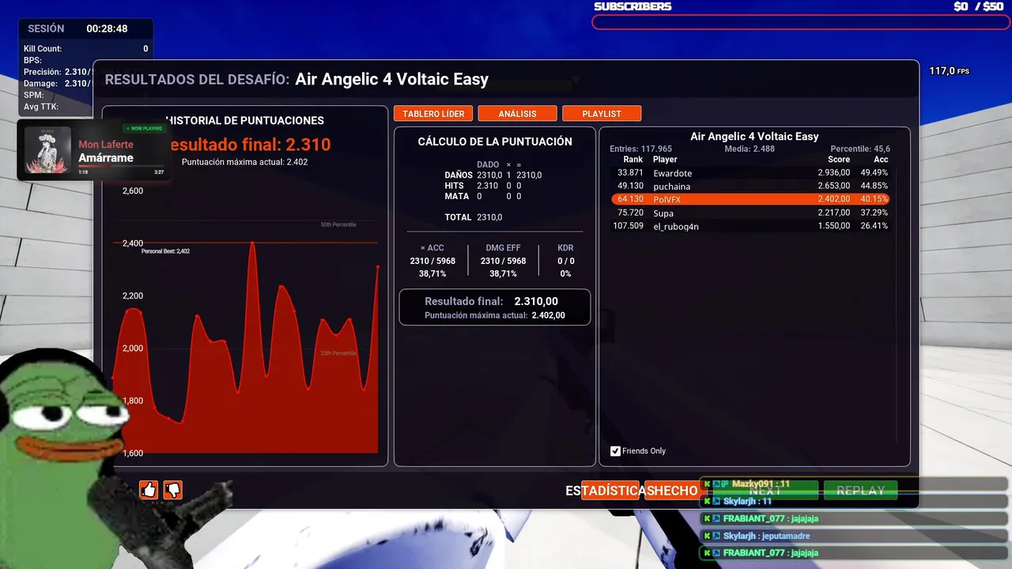
Task: Click the $0 / $50 subscriber goal amount
Action: coord(979,6)
